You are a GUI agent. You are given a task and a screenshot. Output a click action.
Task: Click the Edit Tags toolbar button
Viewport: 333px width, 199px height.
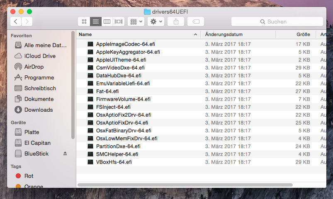click(196, 22)
